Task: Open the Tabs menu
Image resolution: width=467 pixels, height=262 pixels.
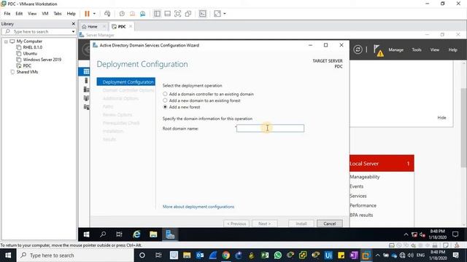Action: click(x=58, y=14)
